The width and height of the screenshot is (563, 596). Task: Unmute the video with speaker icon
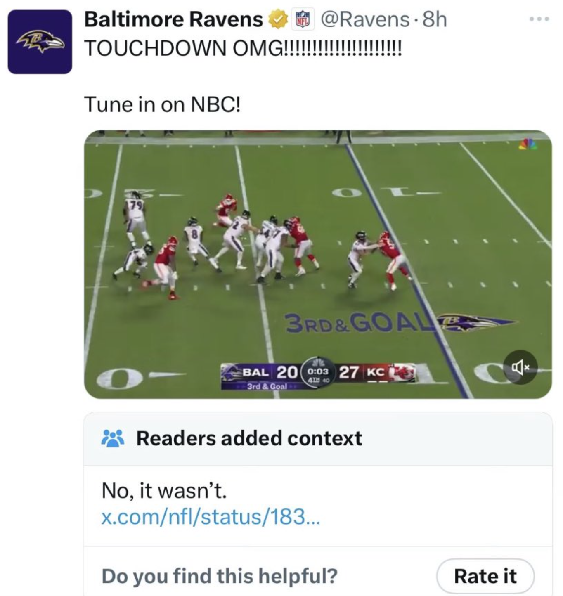coord(520,367)
